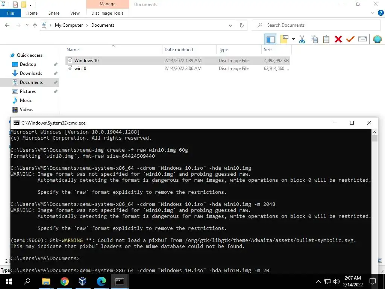385x289 pixels.
Task: Click the Explorer Forward arrow
Action: 18,25
